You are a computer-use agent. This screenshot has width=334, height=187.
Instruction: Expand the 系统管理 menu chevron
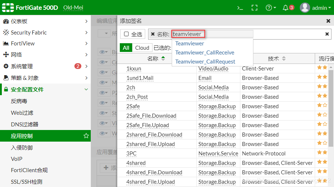point(86,66)
